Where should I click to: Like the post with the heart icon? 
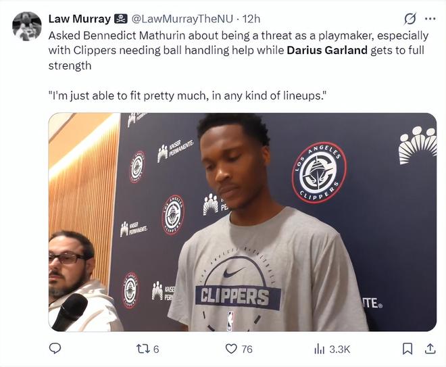coord(231,349)
